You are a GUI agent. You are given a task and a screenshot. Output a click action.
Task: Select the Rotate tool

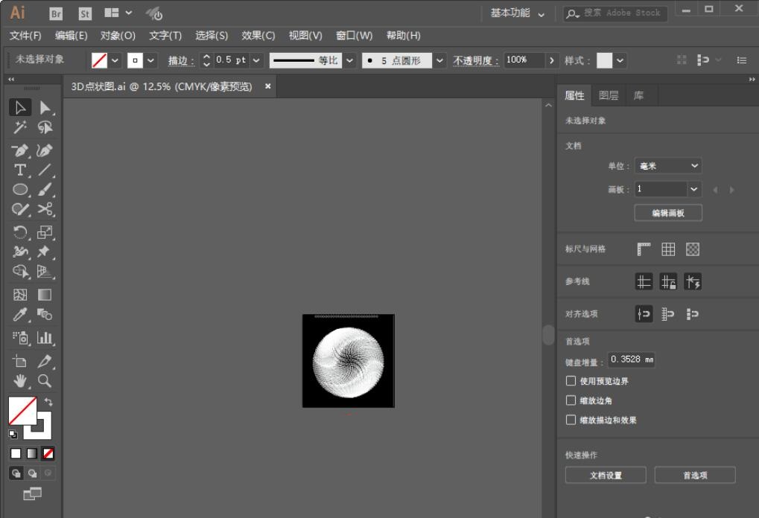point(21,232)
